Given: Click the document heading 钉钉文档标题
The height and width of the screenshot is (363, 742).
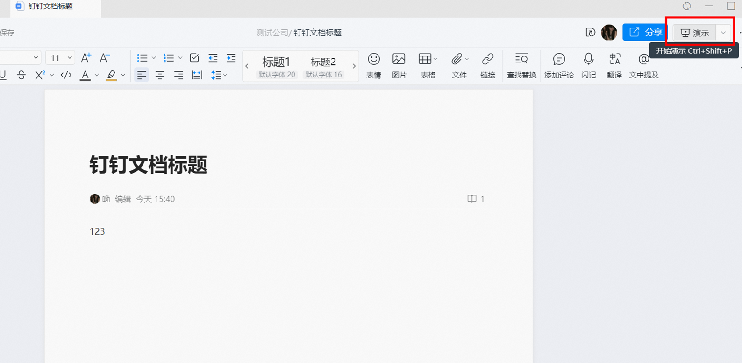Looking at the screenshot, I should (x=148, y=165).
